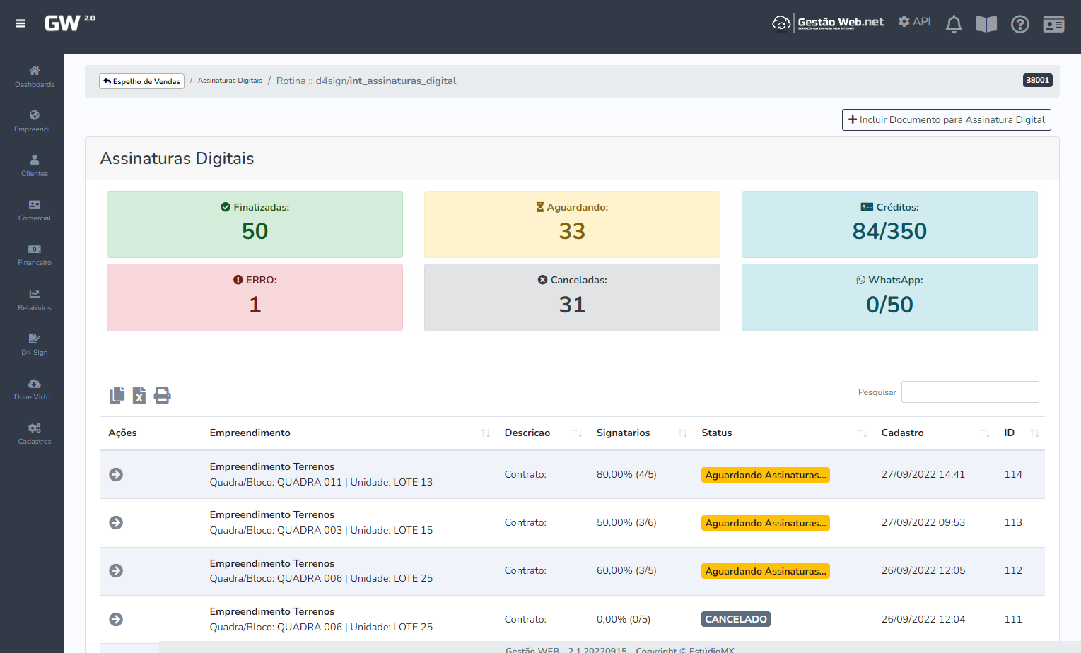Open the API settings link

tap(914, 22)
